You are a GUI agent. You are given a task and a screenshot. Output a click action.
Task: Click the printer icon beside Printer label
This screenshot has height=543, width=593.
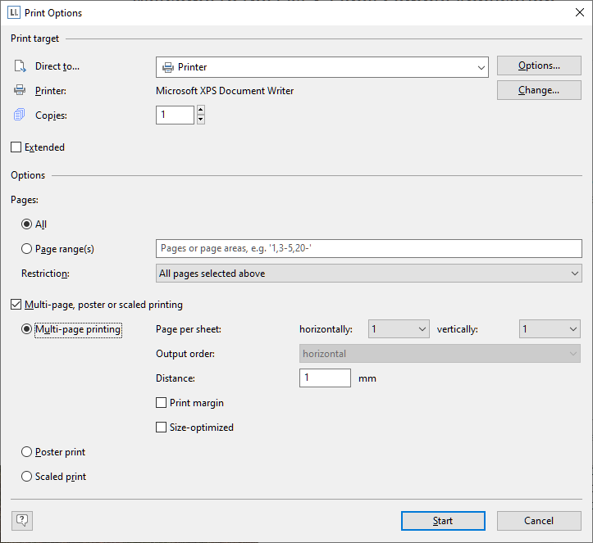point(20,90)
